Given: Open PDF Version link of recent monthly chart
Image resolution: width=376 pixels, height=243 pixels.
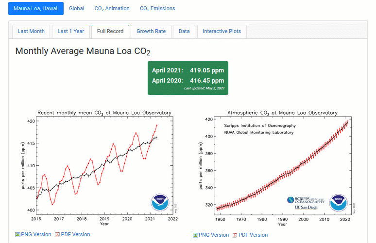Looking at the screenshot, I should click(x=75, y=234).
